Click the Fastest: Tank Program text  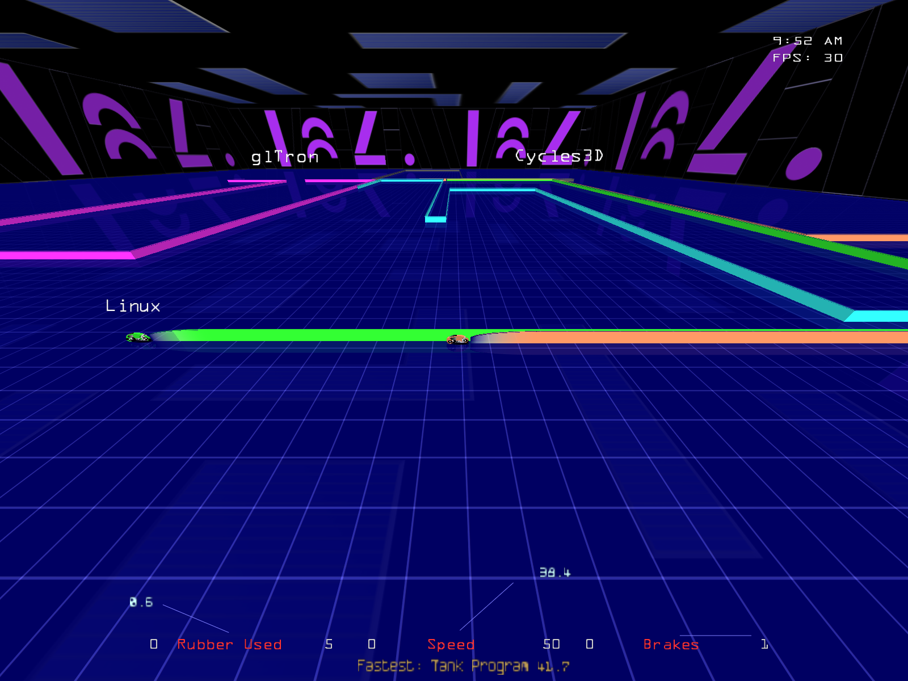pyautogui.click(x=463, y=666)
